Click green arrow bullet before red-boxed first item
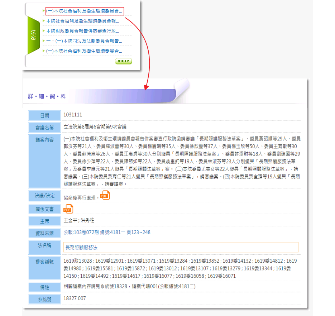The height and width of the screenshot is (316, 335). [x=44, y=11]
